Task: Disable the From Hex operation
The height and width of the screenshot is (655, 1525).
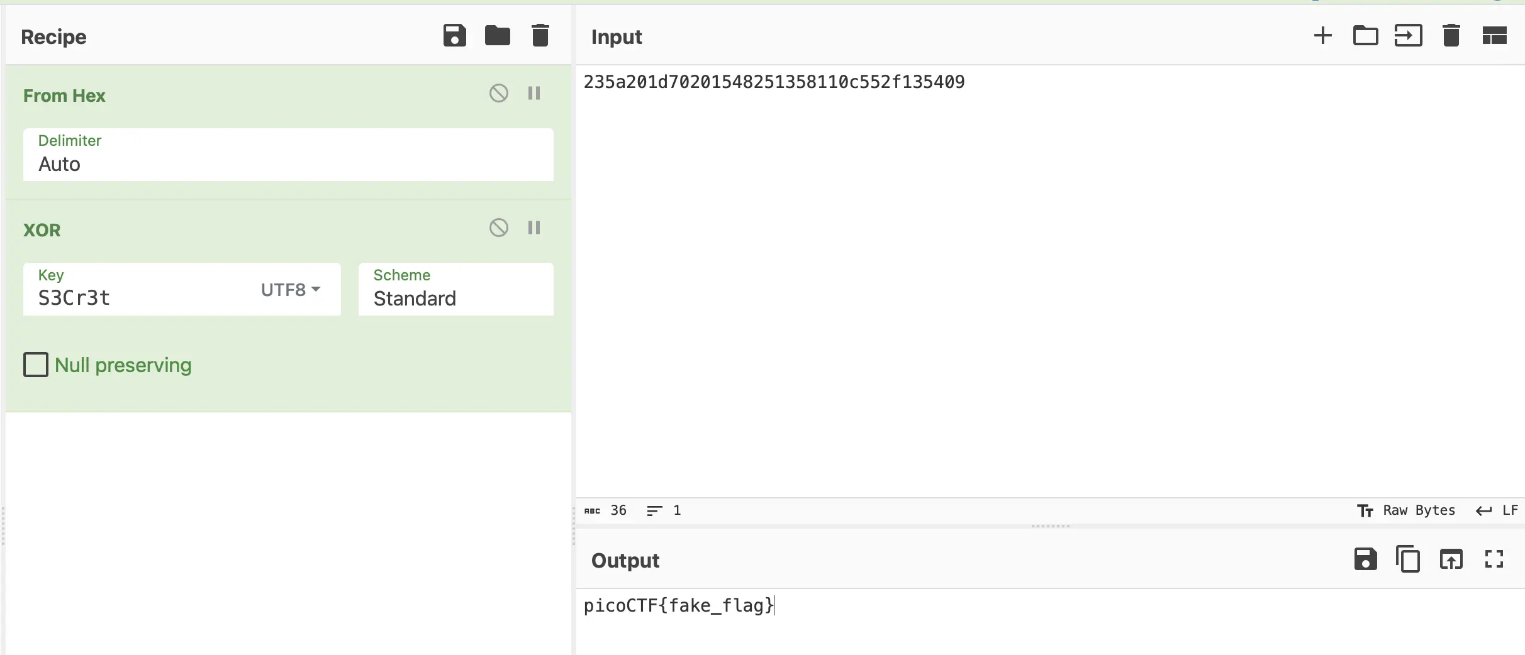Action: click(x=498, y=94)
